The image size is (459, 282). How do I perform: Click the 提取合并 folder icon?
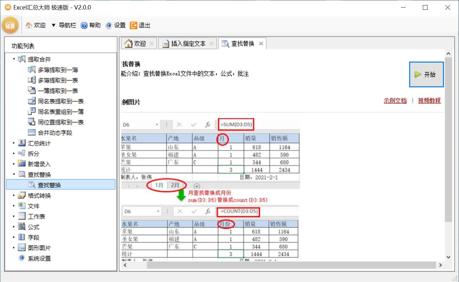pos(22,59)
